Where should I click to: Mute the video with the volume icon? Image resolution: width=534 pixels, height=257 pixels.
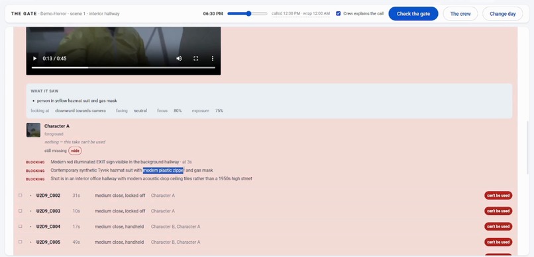point(179,58)
